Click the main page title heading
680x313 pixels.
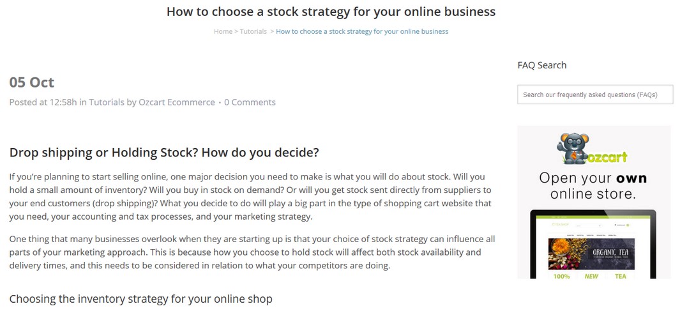[x=331, y=11]
